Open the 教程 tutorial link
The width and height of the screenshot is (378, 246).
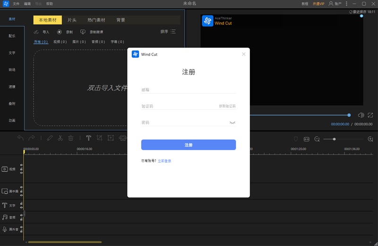pos(305,4)
